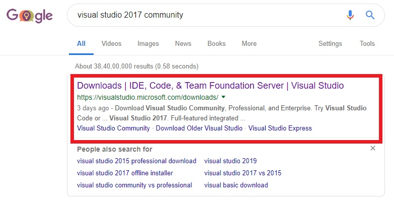Search visual studio 2017 offline installer
The image size is (394, 202).
point(125,173)
